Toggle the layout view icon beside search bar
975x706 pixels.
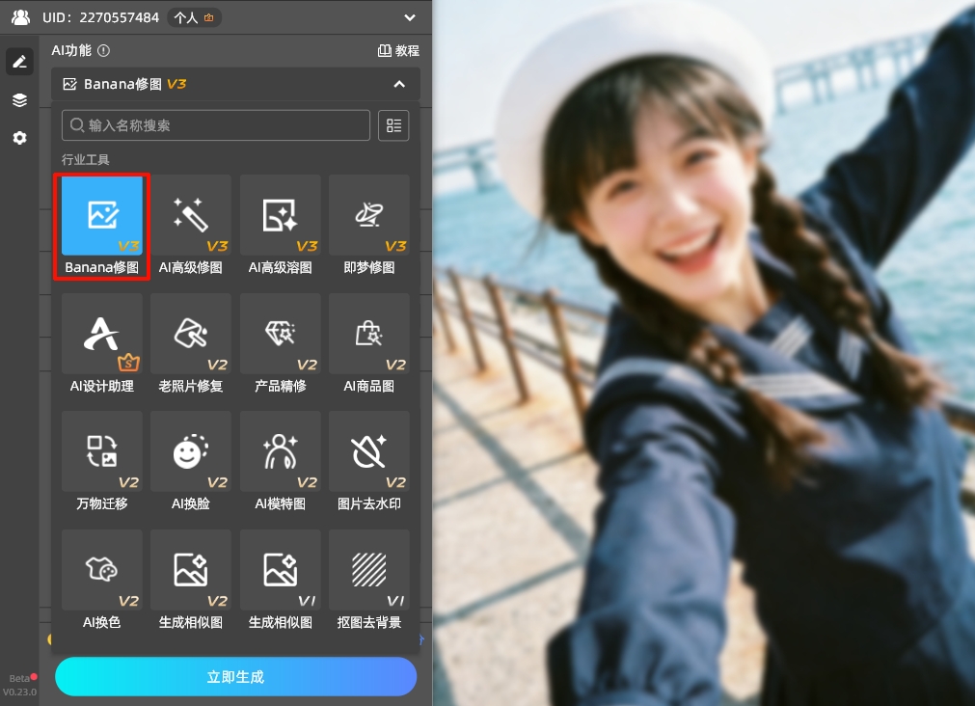point(393,124)
